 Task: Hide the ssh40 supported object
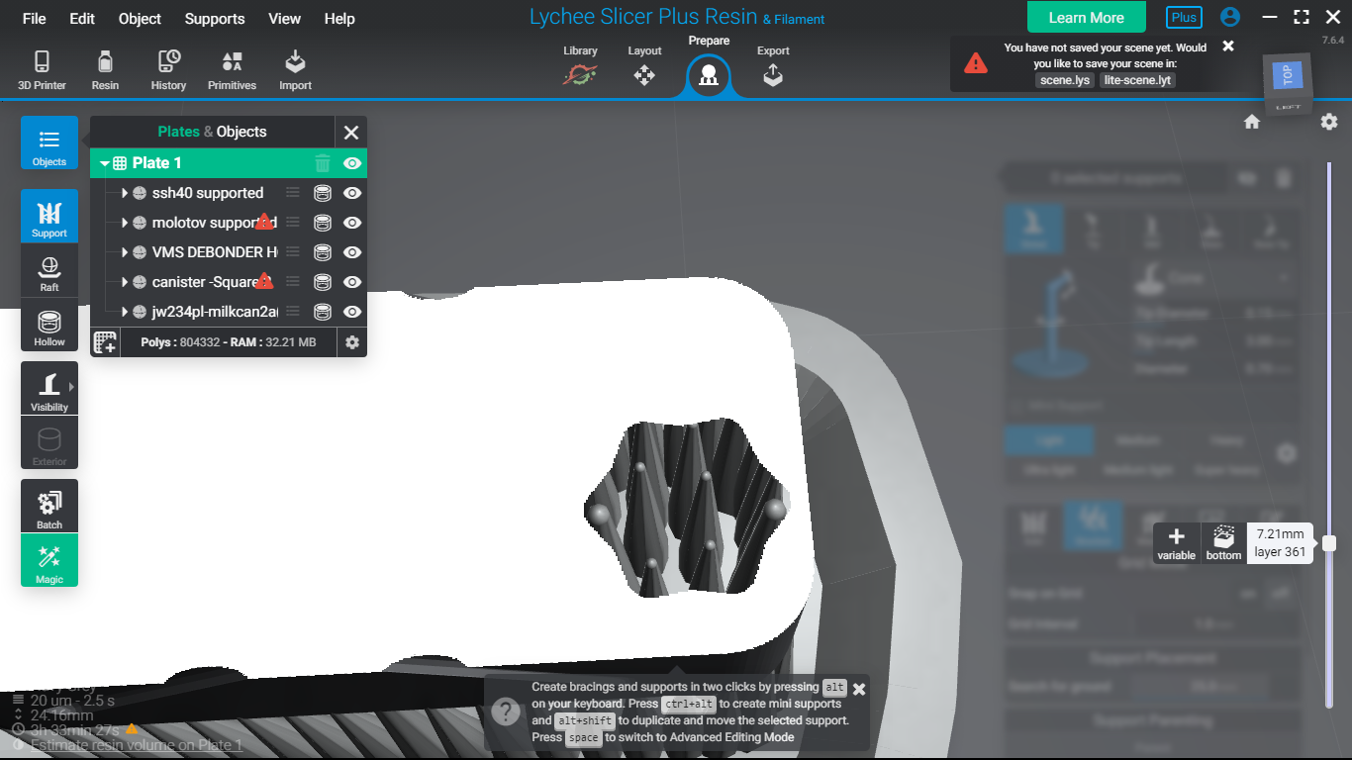tap(351, 193)
